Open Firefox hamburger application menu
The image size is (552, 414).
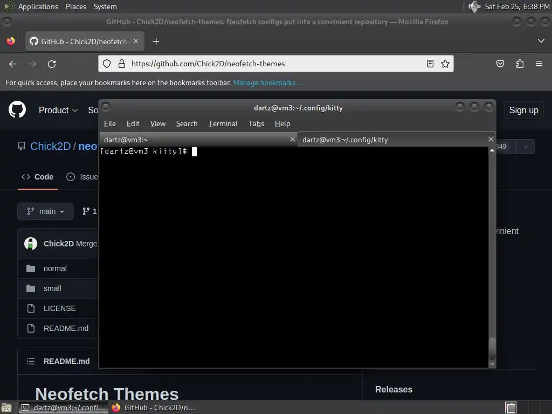tap(539, 64)
